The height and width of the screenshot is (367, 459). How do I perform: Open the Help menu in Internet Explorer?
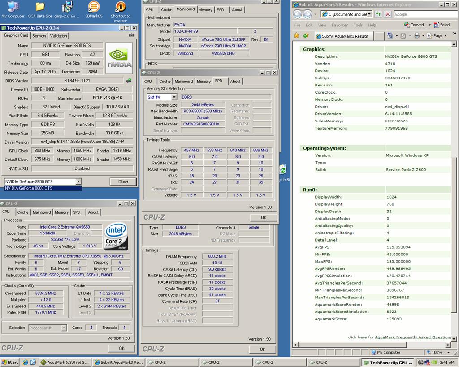tap(372, 25)
